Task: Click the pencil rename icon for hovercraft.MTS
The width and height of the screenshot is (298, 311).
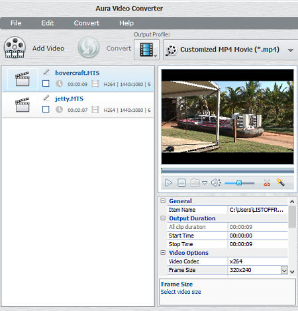Action: click(46, 72)
